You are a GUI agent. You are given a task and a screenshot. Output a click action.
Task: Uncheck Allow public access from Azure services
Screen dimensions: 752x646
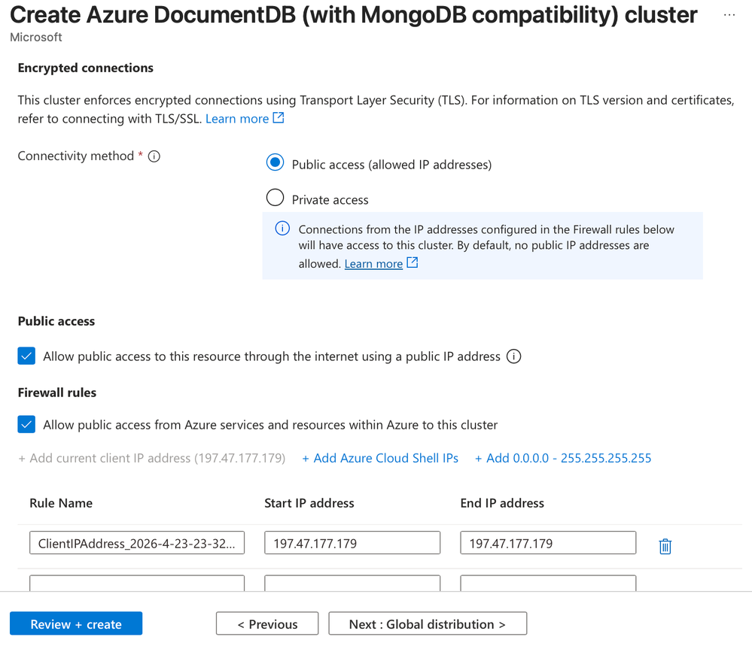(26, 424)
